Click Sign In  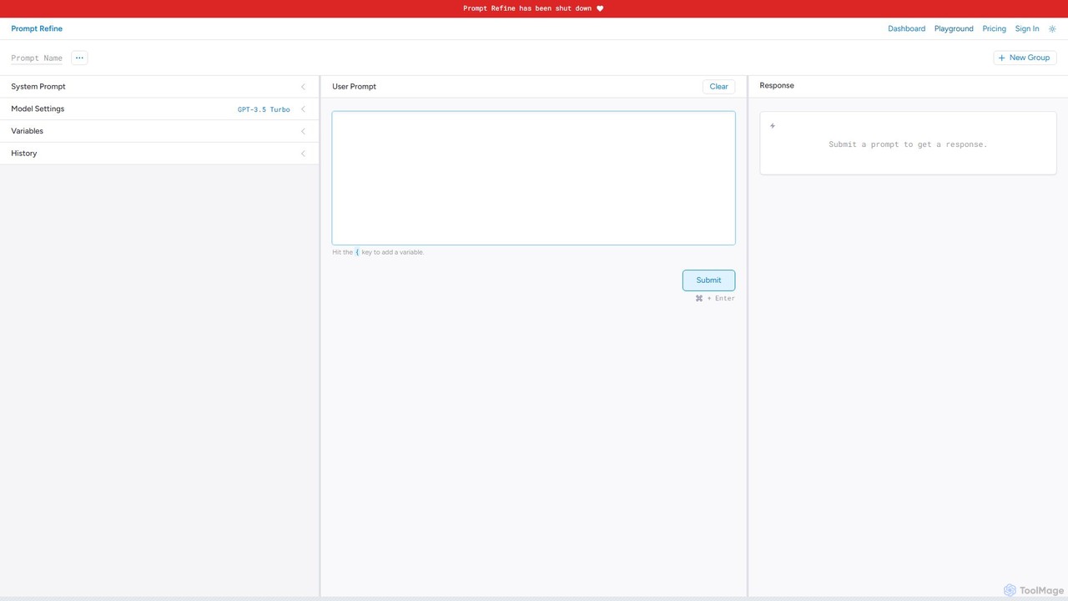tap(1027, 28)
